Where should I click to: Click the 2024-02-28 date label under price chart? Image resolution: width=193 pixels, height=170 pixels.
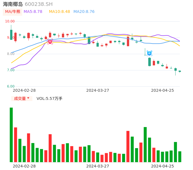pos(24,90)
